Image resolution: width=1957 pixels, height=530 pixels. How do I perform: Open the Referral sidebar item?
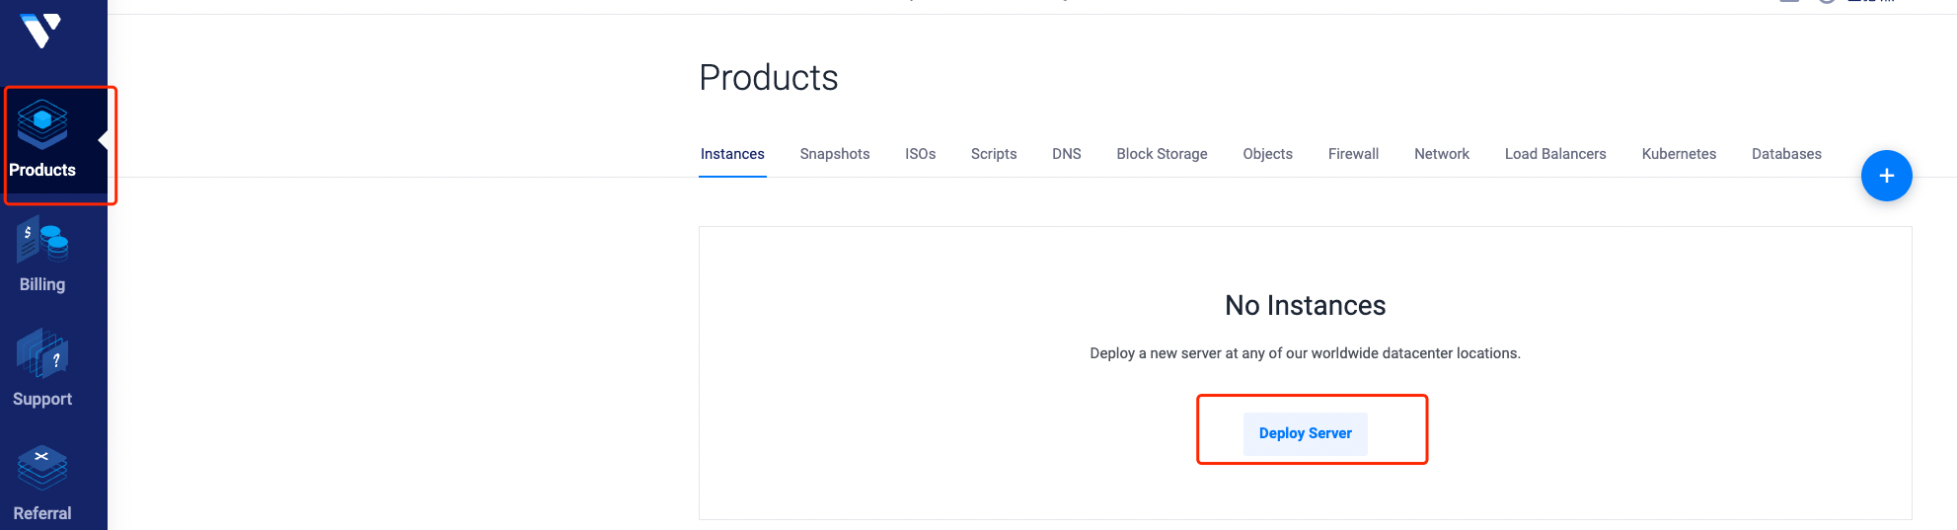click(42, 486)
